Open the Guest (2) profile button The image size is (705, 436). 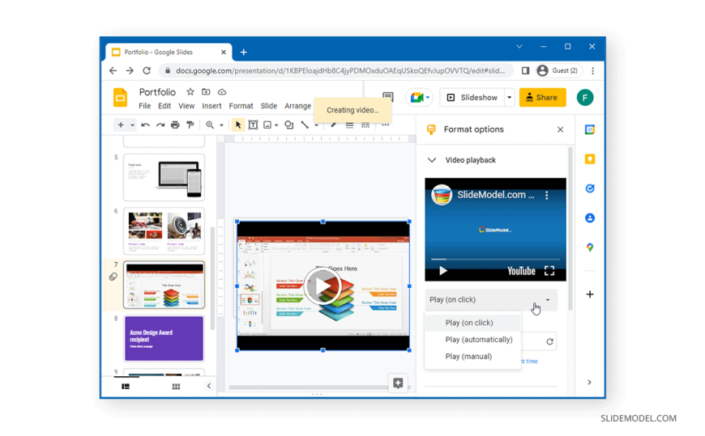point(558,70)
